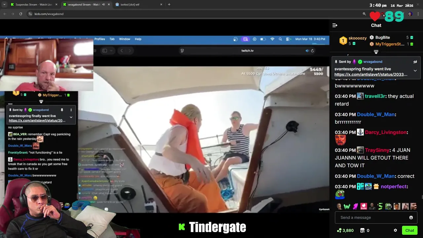The width and height of the screenshot is (423, 238).
Task: View site information for kick.com
Action: [30, 14]
